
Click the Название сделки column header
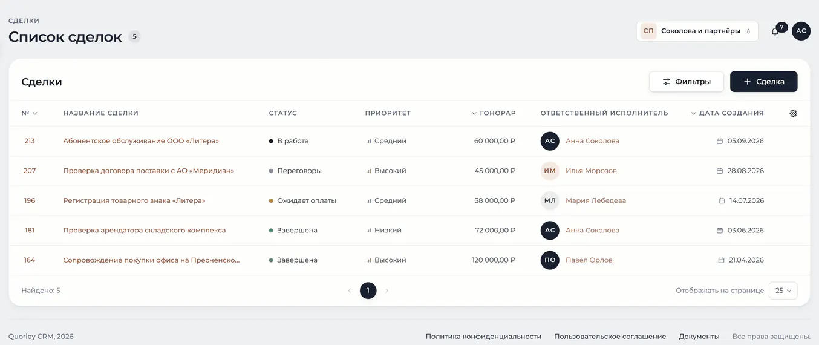[x=101, y=113]
